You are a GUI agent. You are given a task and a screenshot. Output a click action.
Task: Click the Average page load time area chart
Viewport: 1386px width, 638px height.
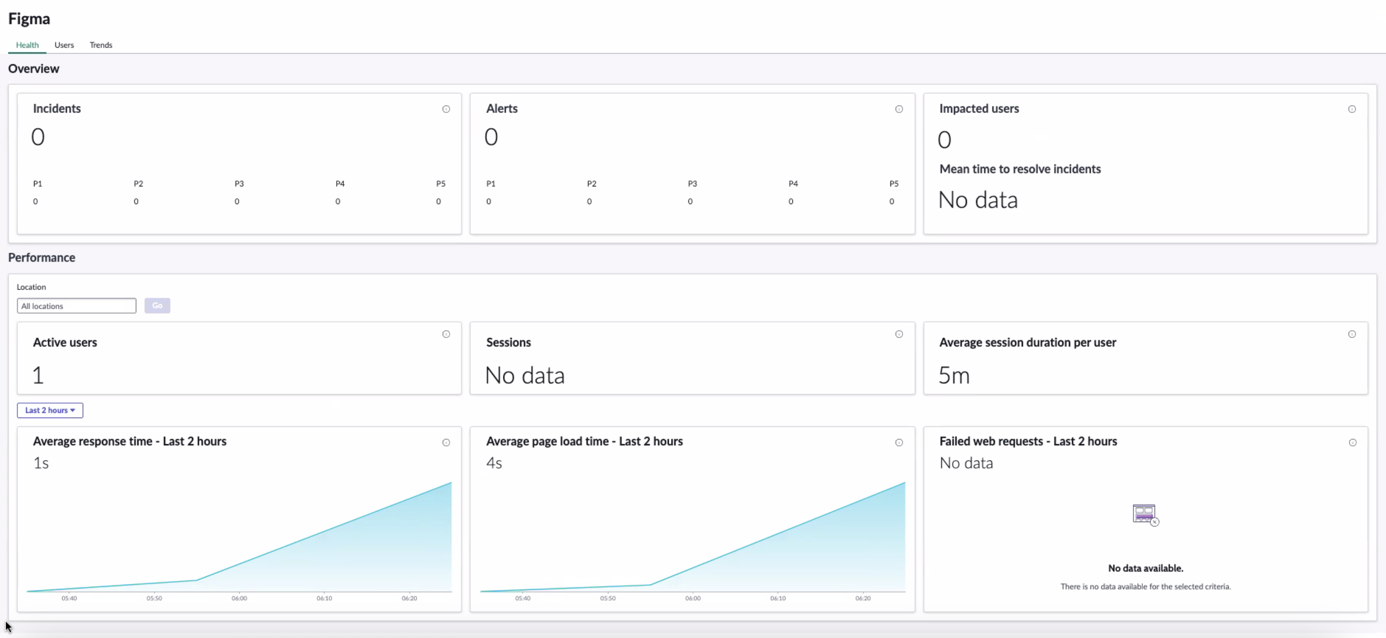click(x=693, y=537)
